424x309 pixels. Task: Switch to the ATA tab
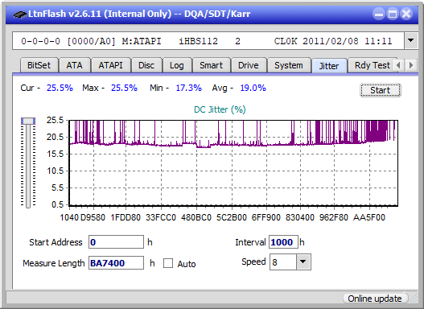pyautogui.click(x=74, y=65)
